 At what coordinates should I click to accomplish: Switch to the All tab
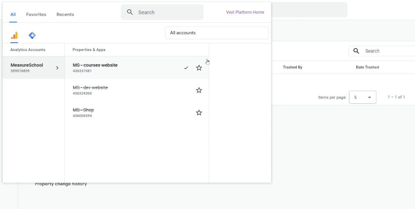click(x=13, y=14)
